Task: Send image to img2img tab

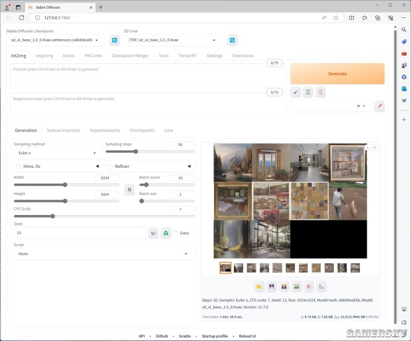Action: (x=296, y=287)
